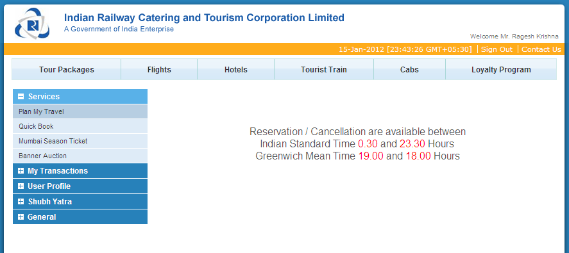
Task: Choose Quick Book in Services
Action: click(x=80, y=126)
